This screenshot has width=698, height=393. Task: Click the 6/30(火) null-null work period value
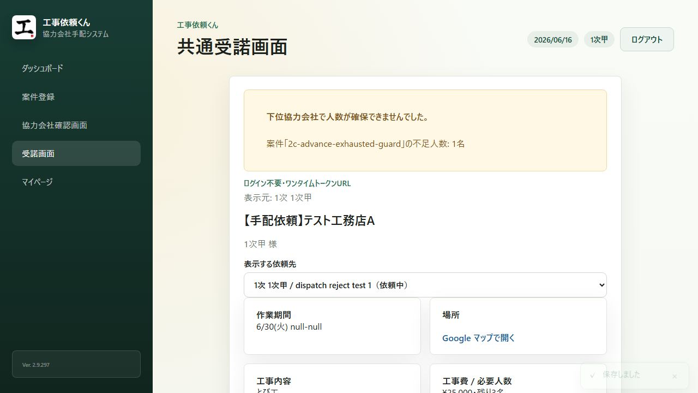(x=289, y=327)
